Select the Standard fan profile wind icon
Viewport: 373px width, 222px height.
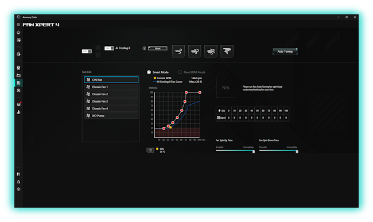[x=195, y=51]
